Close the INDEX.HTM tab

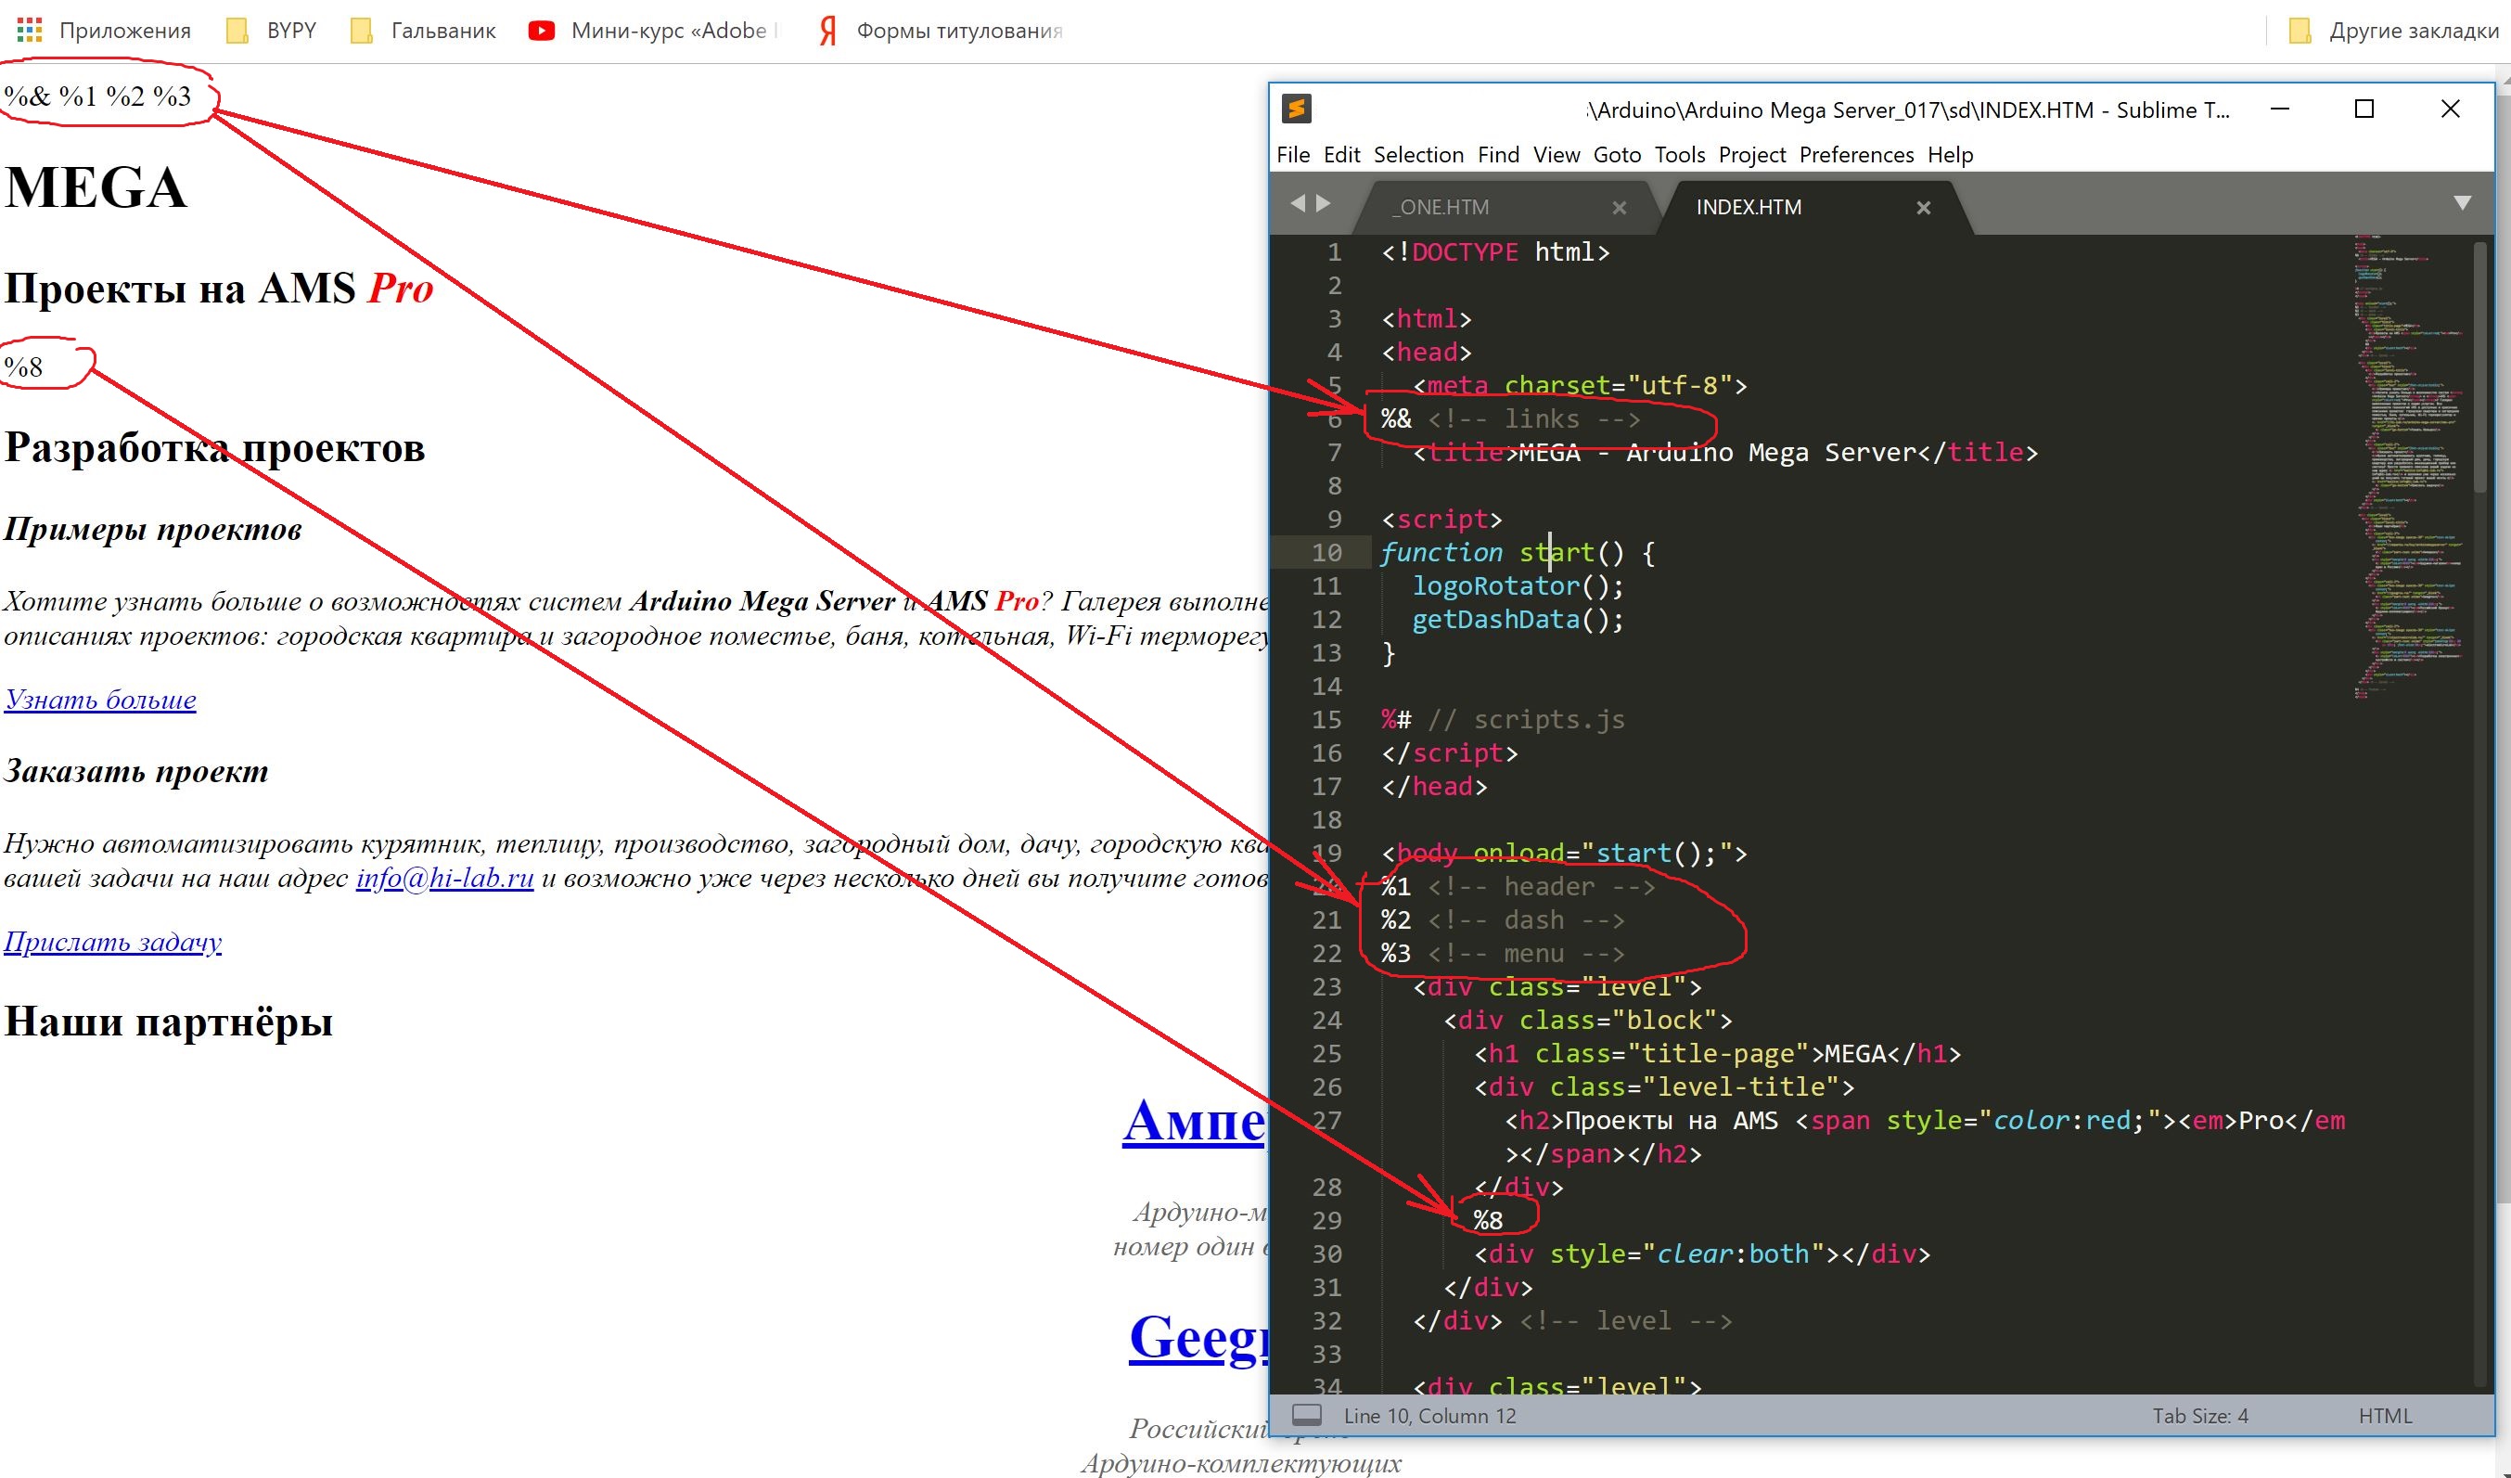[x=1923, y=207]
